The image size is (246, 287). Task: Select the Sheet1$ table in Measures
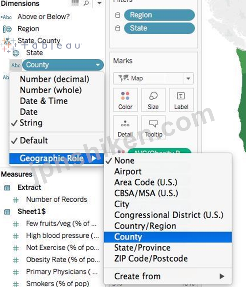tap(32, 211)
